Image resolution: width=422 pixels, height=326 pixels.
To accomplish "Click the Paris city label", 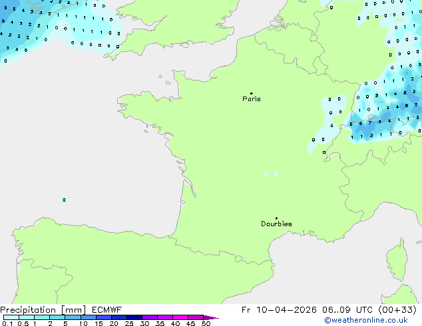I will click(x=252, y=99).
